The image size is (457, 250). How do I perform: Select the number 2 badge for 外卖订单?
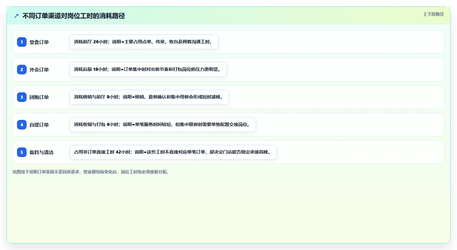point(22,70)
